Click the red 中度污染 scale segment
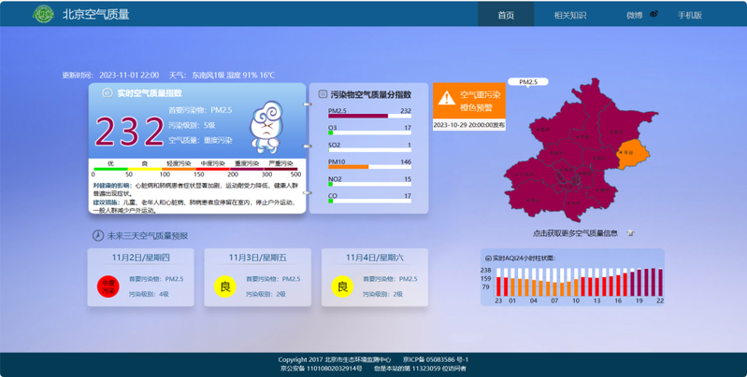Screen dimensions: 747x377 click(x=213, y=169)
